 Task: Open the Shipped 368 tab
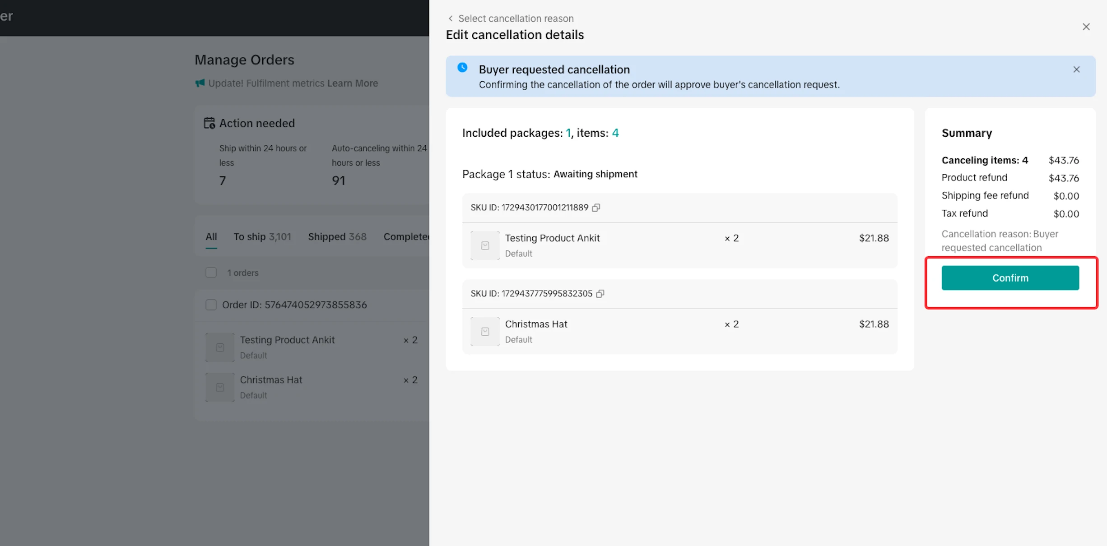click(337, 236)
